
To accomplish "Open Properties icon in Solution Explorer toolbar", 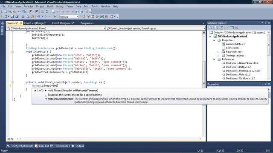I will 210,28.
